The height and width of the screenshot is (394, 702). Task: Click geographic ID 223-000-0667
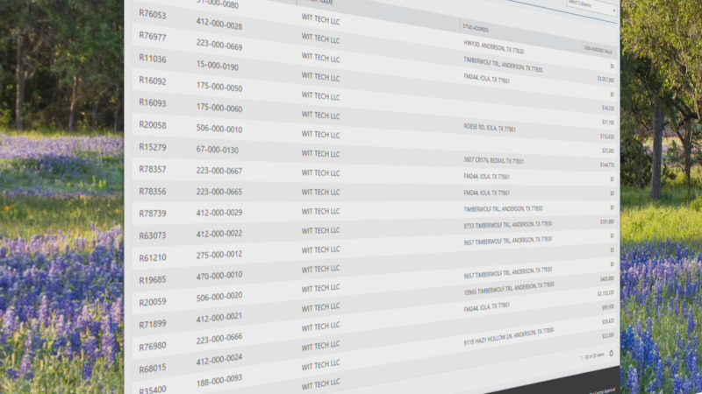click(x=218, y=171)
